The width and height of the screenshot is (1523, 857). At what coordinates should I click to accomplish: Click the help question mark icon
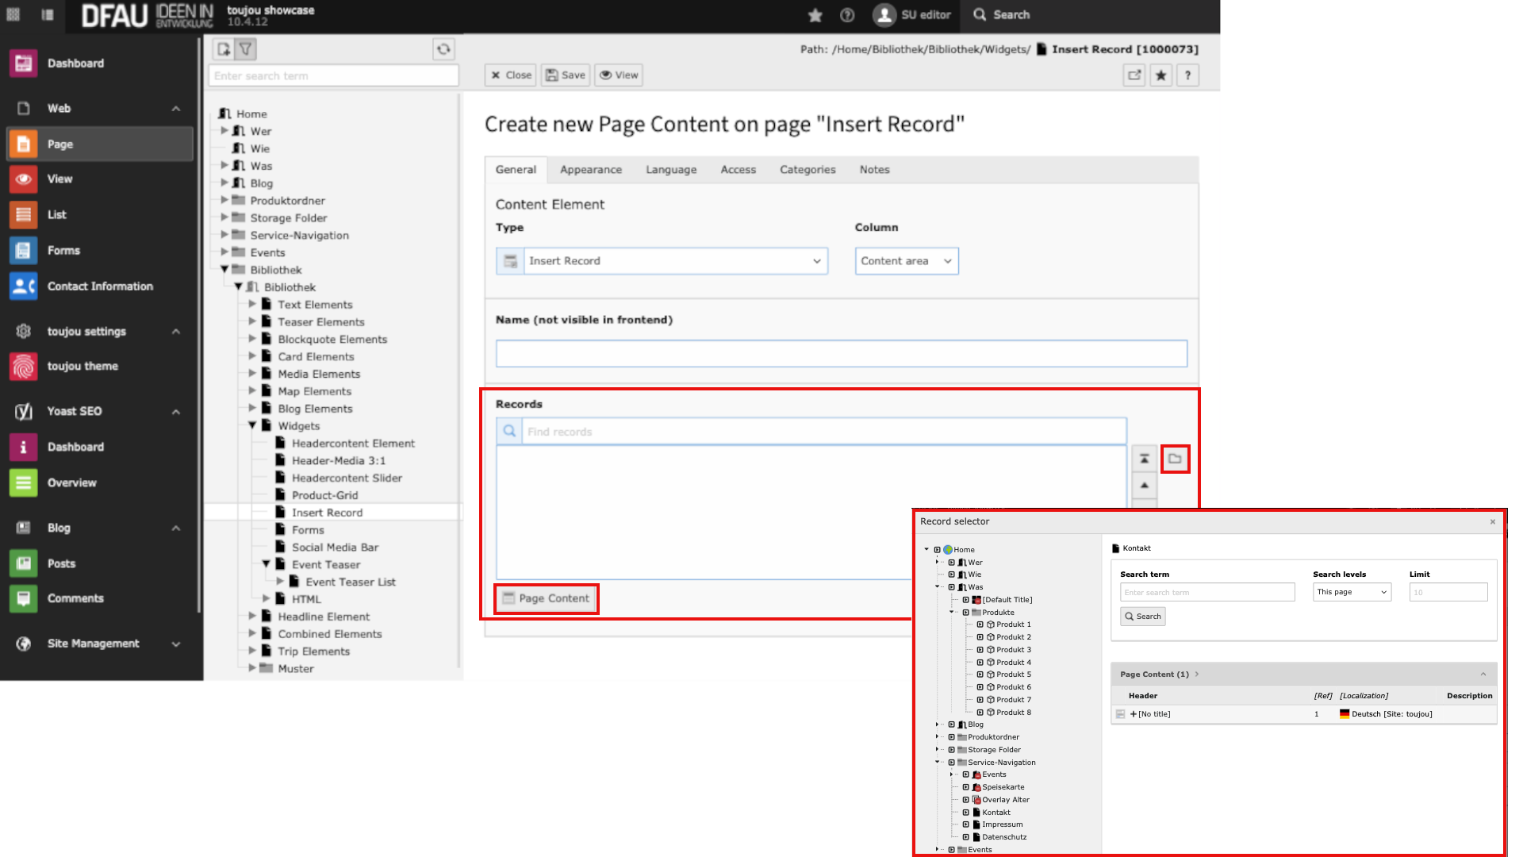pyautogui.click(x=1187, y=75)
